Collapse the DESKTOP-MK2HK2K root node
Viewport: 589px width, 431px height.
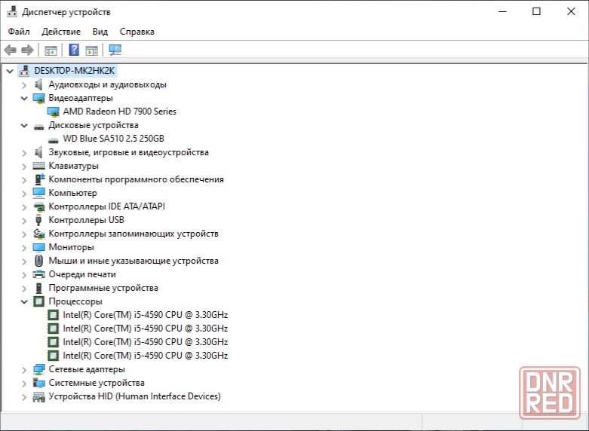(x=10, y=71)
